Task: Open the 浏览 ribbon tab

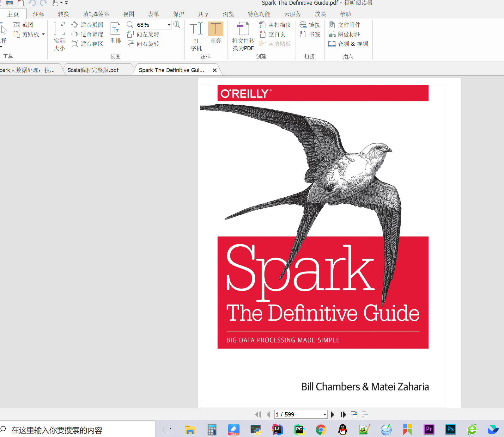Action: [x=228, y=14]
